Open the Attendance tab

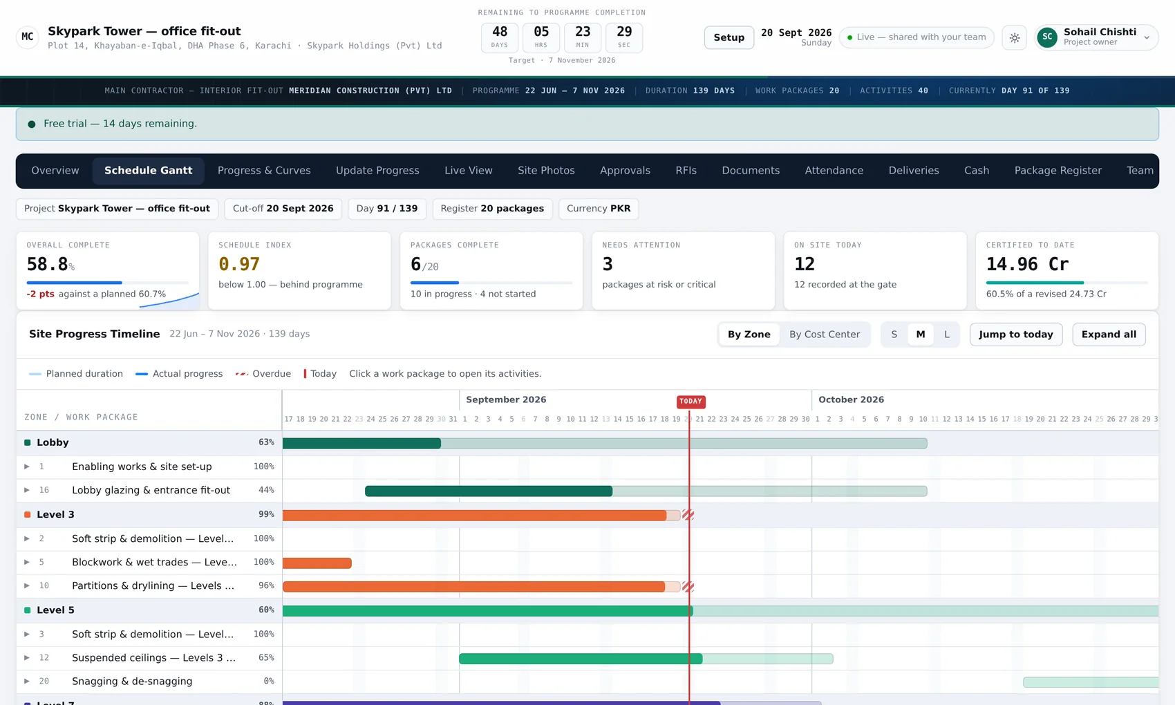point(834,171)
